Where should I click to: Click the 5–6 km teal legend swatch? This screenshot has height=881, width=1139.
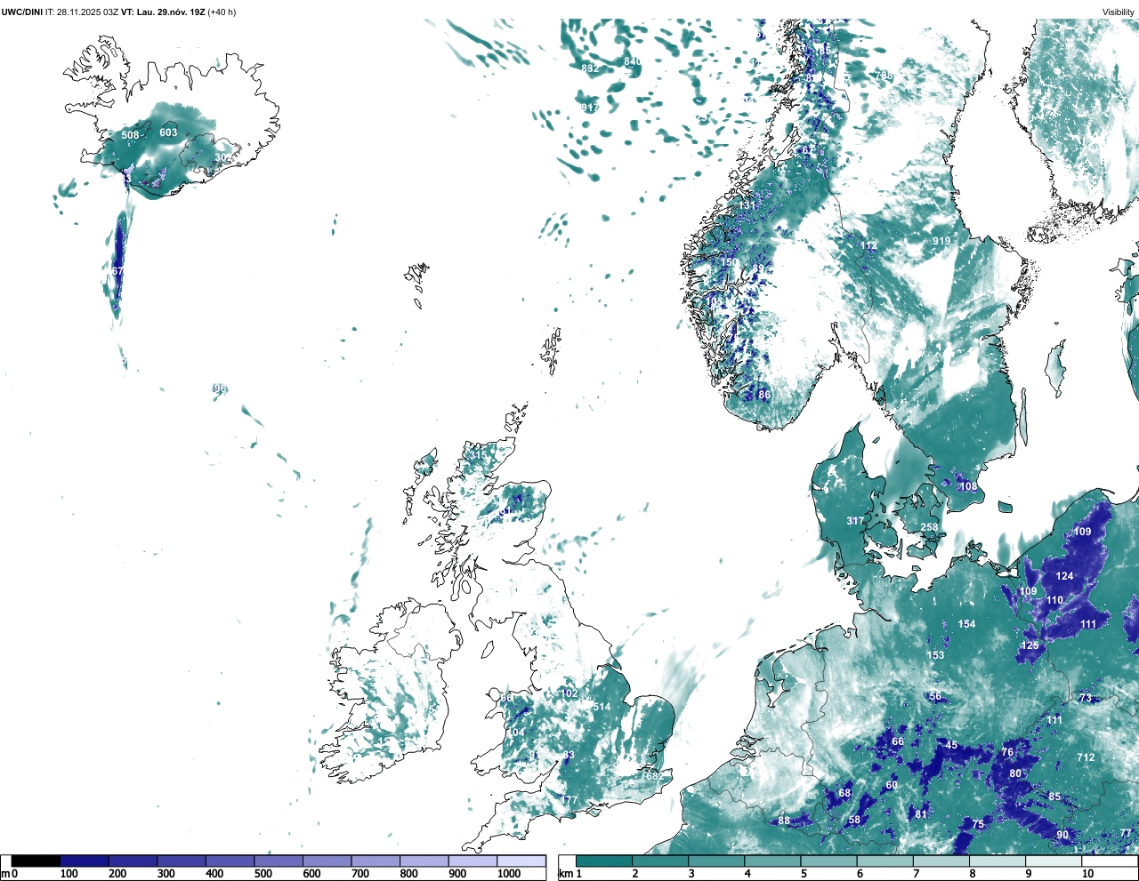pyautogui.click(x=830, y=861)
